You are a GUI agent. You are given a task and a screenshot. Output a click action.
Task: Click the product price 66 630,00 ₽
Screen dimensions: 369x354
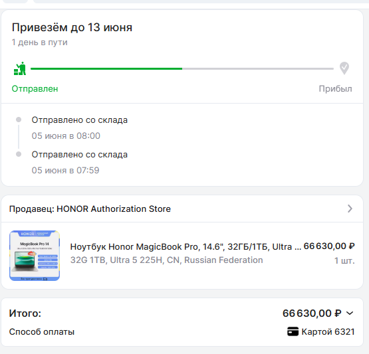click(x=329, y=246)
